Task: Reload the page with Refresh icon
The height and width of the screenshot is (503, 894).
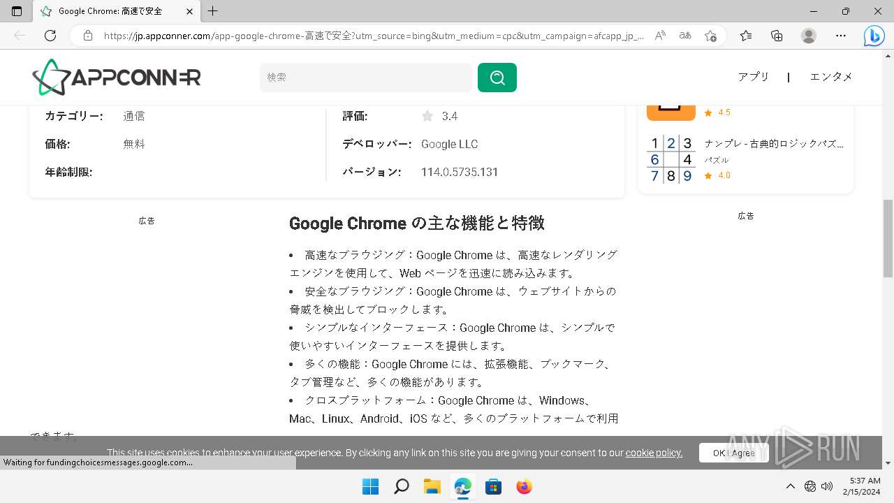Action: pyautogui.click(x=50, y=36)
